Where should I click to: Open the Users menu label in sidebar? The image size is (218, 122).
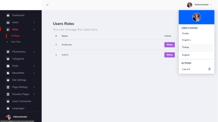[15, 22]
